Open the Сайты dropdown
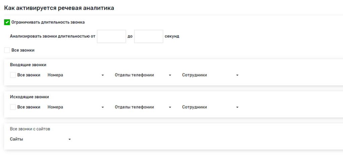The height and width of the screenshot is (156, 343). click(x=40, y=139)
